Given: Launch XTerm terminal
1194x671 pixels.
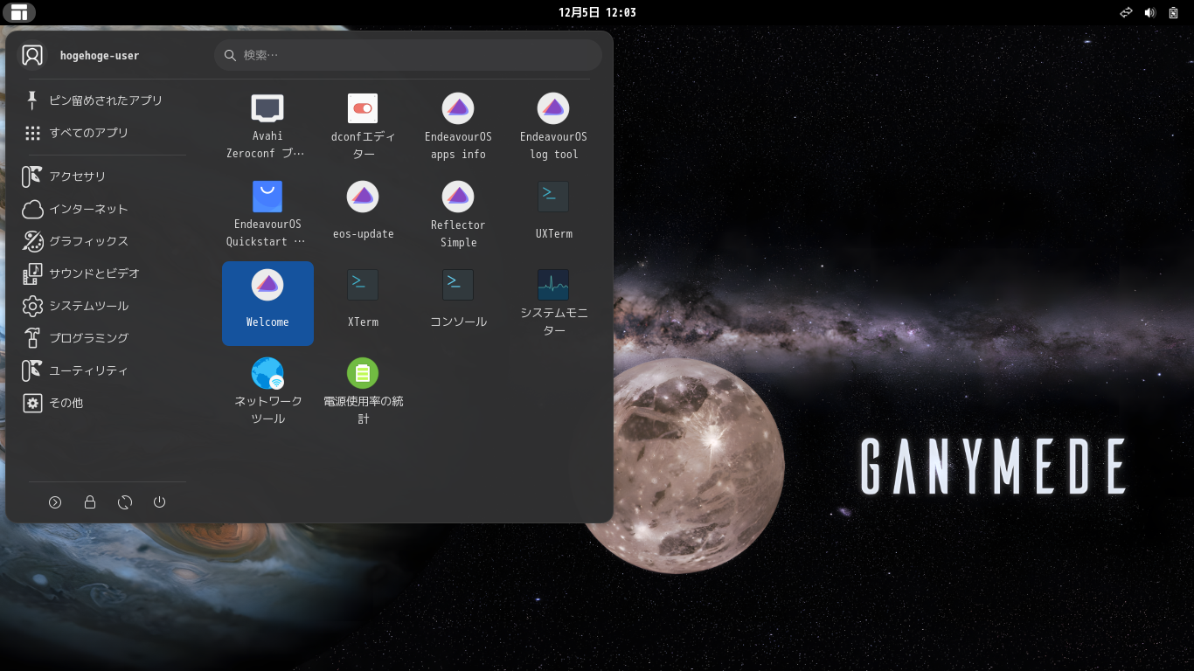Looking at the screenshot, I should (363, 303).
